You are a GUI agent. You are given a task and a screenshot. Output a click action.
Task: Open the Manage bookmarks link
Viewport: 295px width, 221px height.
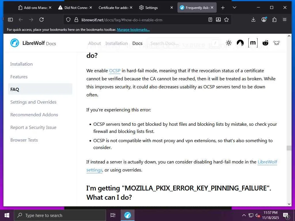click(x=133, y=30)
